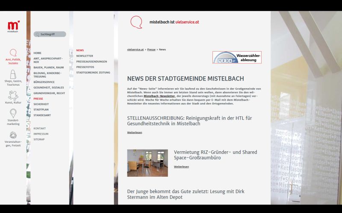
Task: Select the PRESSE menu item
Action: [x=38, y=99]
